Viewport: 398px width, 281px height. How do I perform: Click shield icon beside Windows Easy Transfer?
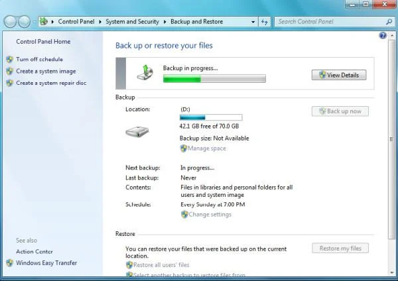click(10, 263)
